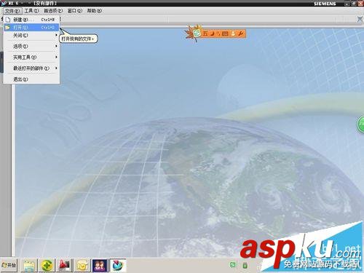This screenshot has width=364, height=273.
Task: Open the two-people avatar taskbar item
Action: tap(100, 266)
